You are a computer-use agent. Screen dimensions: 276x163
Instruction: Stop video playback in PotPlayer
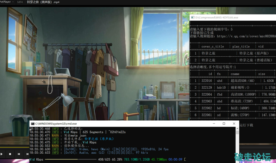click(10, 154)
